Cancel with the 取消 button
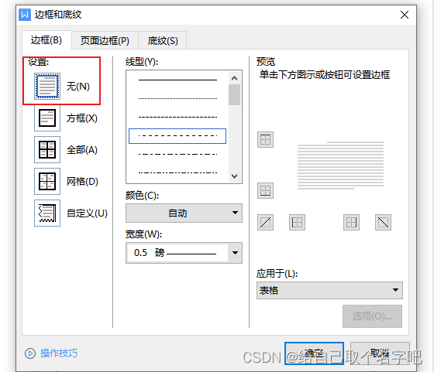This screenshot has width=434, height=372. [x=380, y=353]
